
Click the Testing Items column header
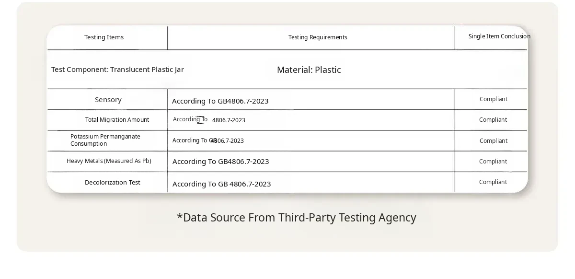[104, 37]
